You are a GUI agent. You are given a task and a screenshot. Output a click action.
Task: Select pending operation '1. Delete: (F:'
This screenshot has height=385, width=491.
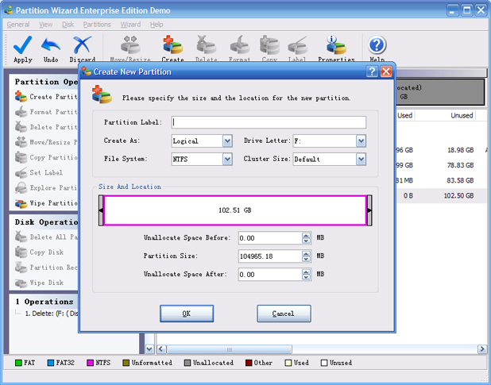(x=52, y=314)
